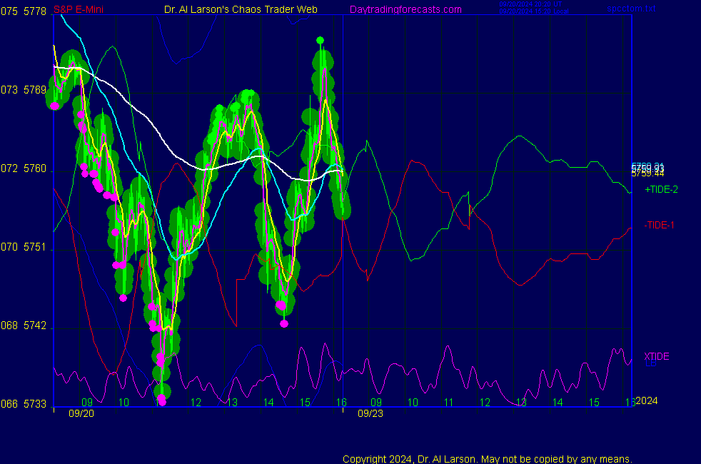Viewport: 701px width, 464px height.
Task: Click the 09/23 date label
Action: [369, 413]
